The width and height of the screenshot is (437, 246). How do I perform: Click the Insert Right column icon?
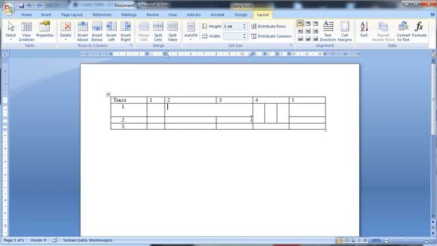pyautogui.click(x=126, y=27)
